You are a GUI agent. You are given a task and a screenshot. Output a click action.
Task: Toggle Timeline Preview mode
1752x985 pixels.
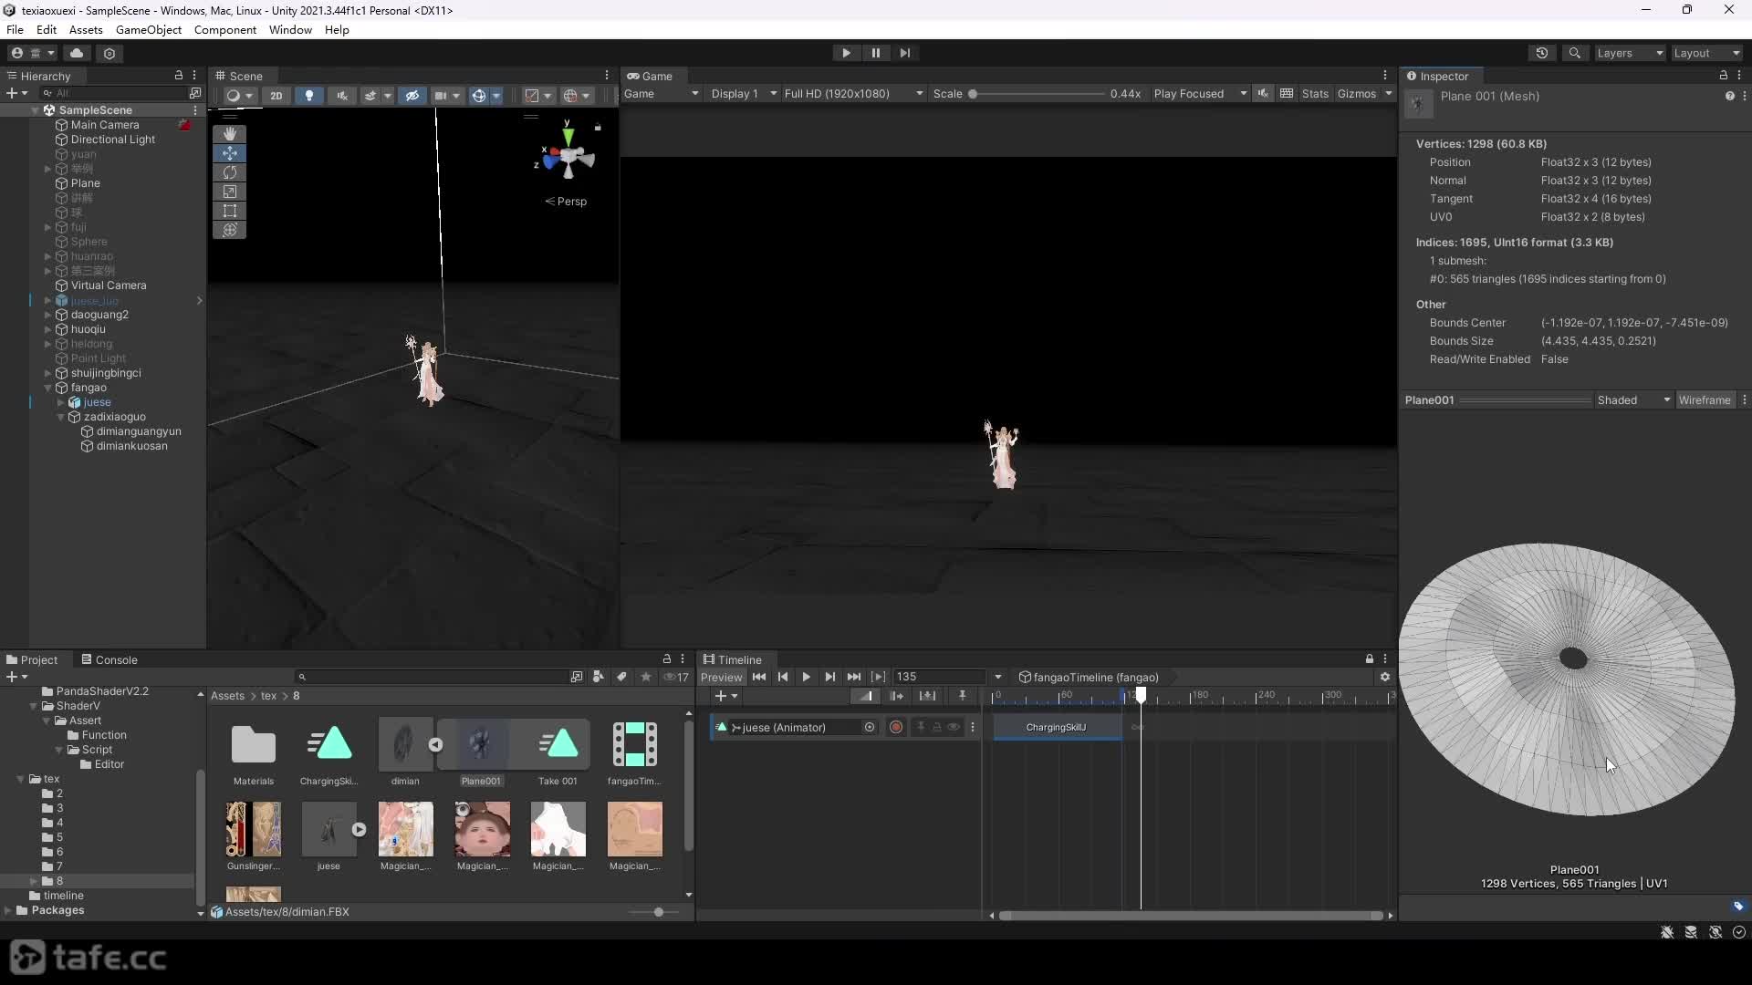pos(721,677)
